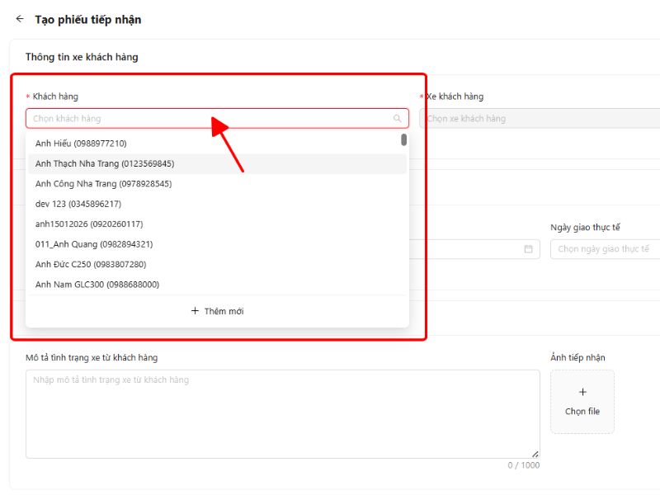
Task: Select Anh Hiếu (0988977210) from list
Action: [x=81, y=144]
